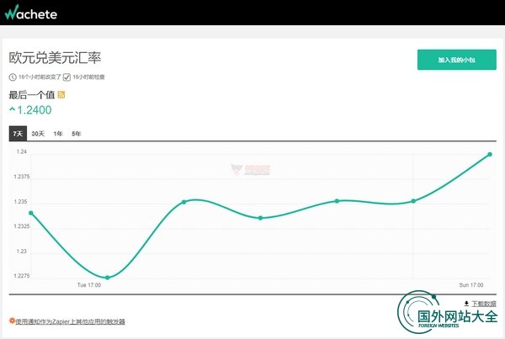
Task: Click the final data point at 1.24
Action: point(490,155)
